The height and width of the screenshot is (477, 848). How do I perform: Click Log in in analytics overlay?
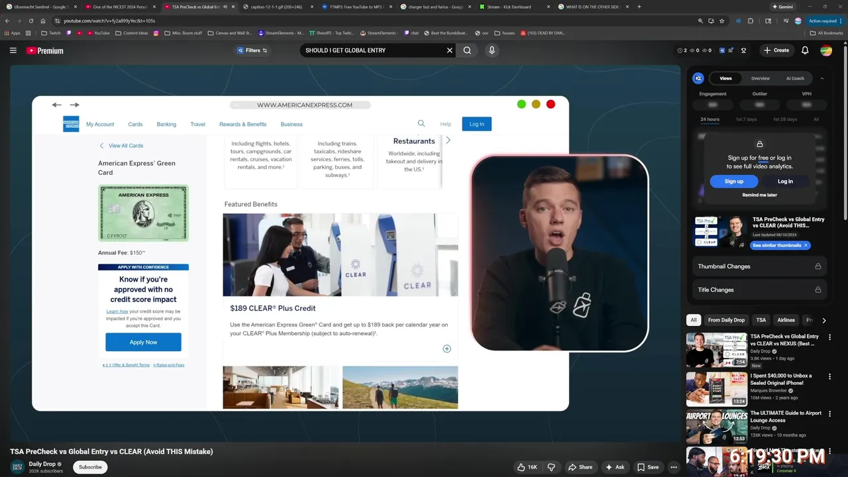(785, 181)
